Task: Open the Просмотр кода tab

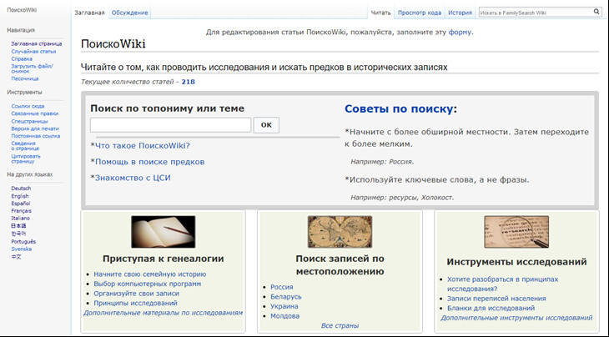Action: [x=420, y=13]
